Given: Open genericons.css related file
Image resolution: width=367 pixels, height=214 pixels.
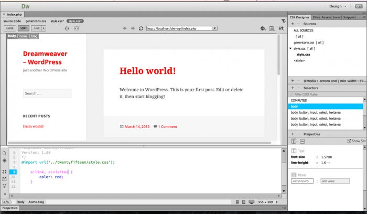Looking at the screenshot, I should [36, 21].
